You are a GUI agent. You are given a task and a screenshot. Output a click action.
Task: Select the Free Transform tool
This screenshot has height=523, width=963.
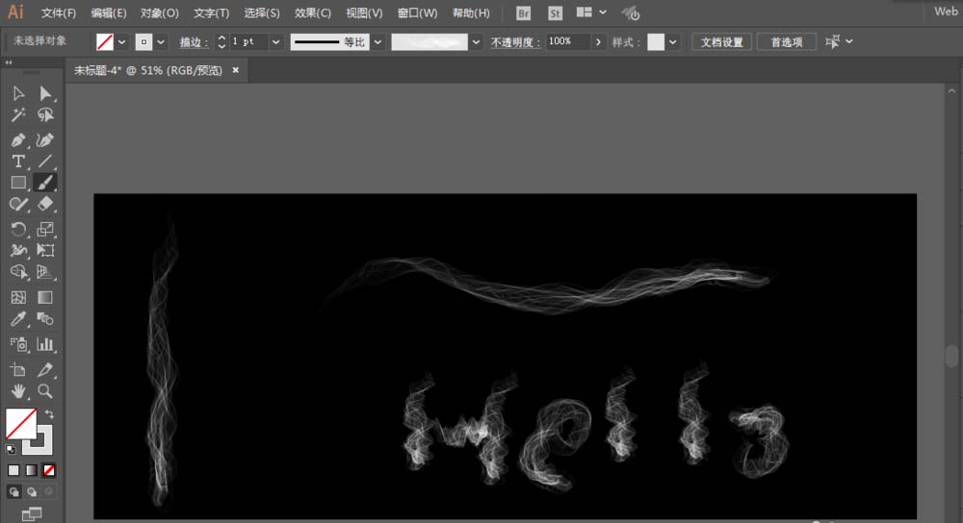point(45,250)
